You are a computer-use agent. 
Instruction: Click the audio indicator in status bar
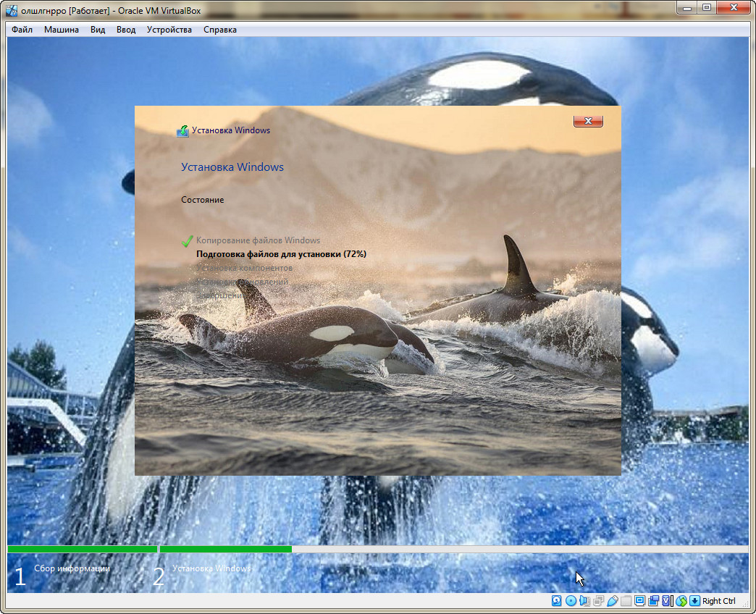point(584,601)
